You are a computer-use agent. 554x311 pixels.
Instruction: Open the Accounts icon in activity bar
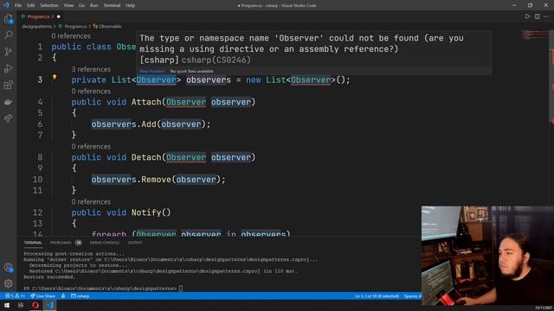coord(8,268)
